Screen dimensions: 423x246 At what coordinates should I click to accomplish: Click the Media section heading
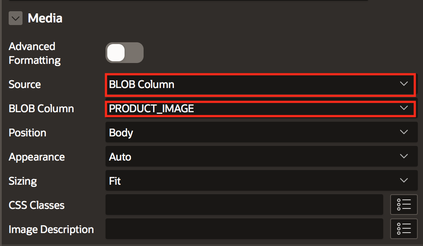pos(45,19)
